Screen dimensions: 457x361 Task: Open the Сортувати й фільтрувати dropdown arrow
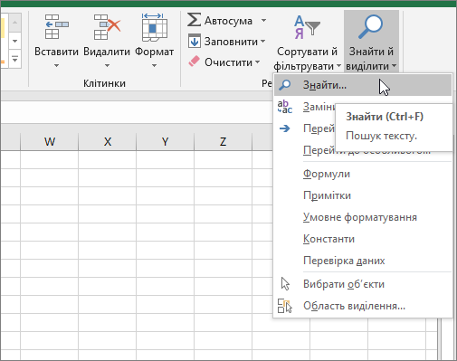click(338, 66)
